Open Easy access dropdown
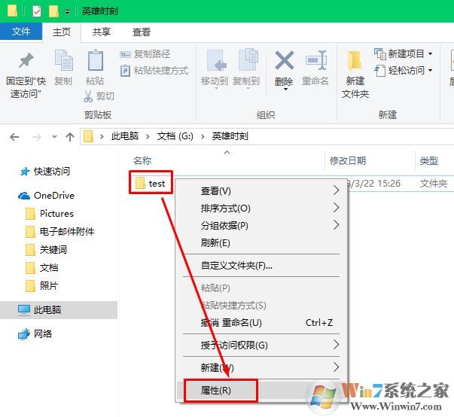 (x=403, y=70)
